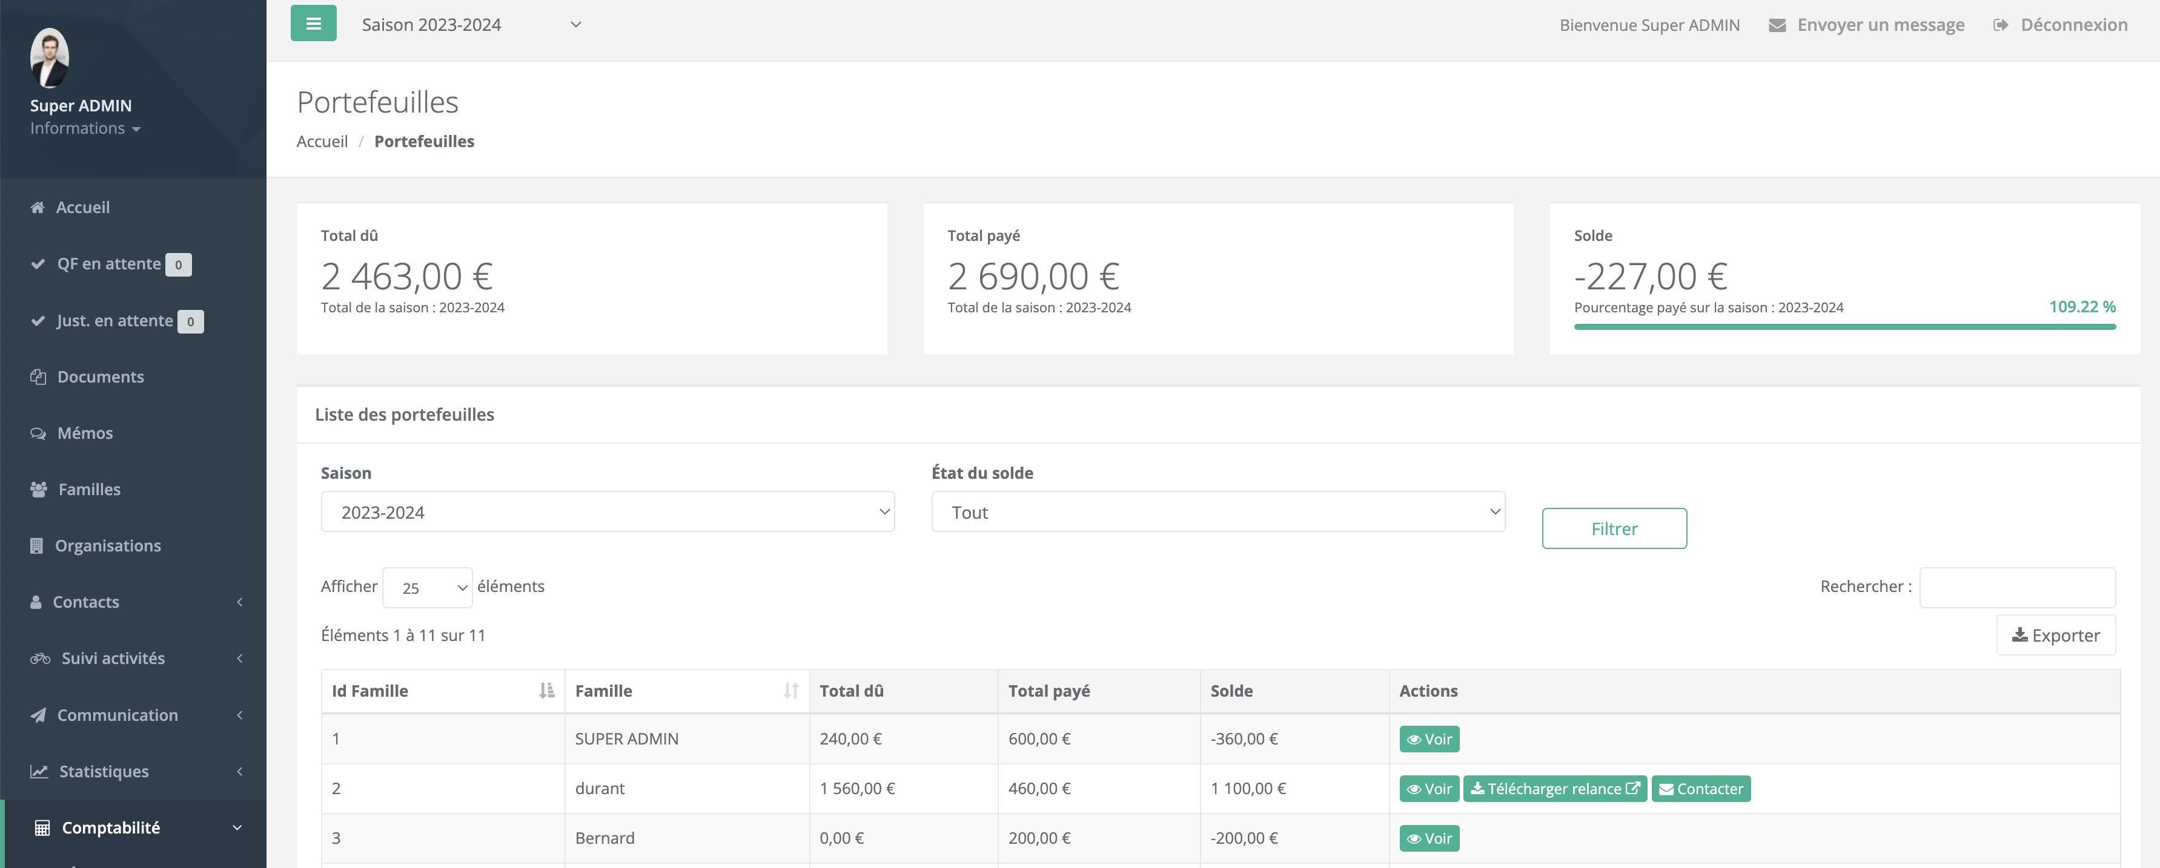Click Envoyer un message link

click(1881, 25)
